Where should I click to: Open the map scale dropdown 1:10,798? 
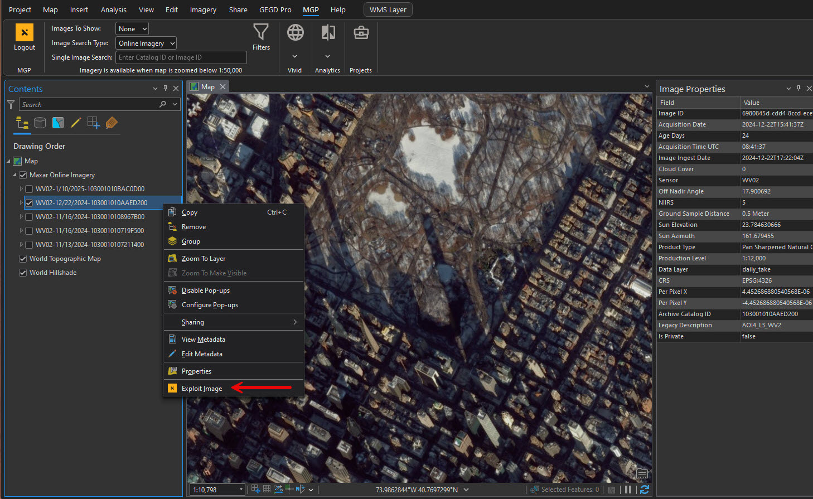[241, 490]
